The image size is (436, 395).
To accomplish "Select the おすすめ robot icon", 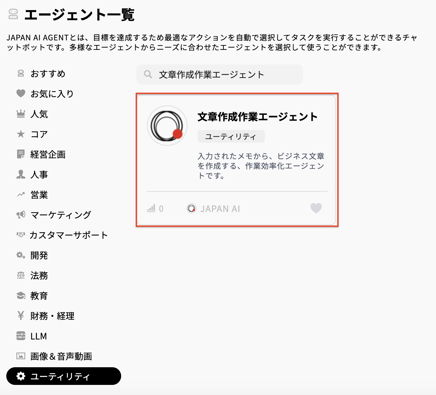I will (x=21, y=74).
